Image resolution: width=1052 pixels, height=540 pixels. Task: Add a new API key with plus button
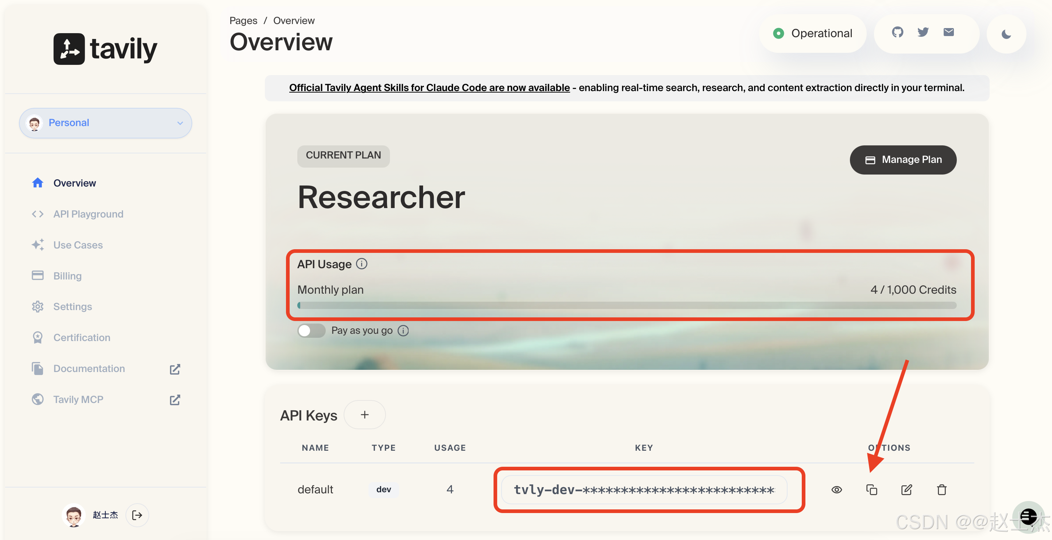point(365,415)
